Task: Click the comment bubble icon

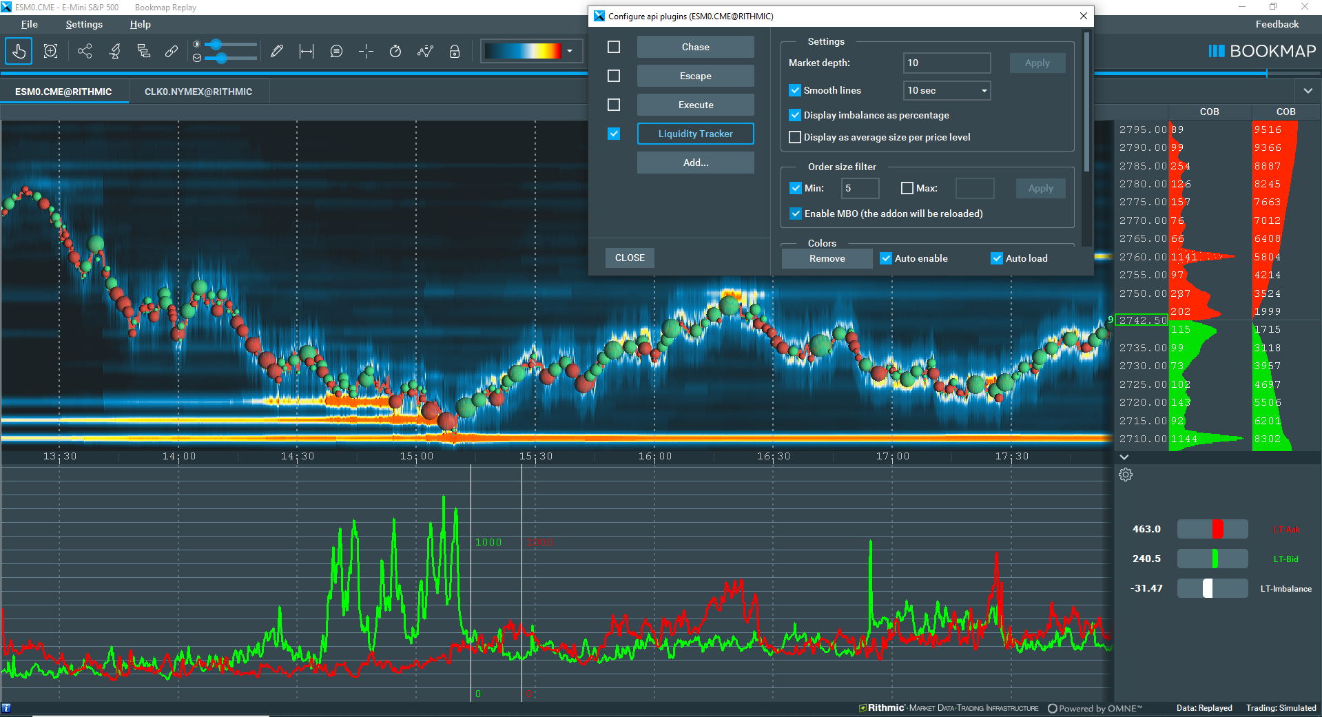Action: point(336,51)
